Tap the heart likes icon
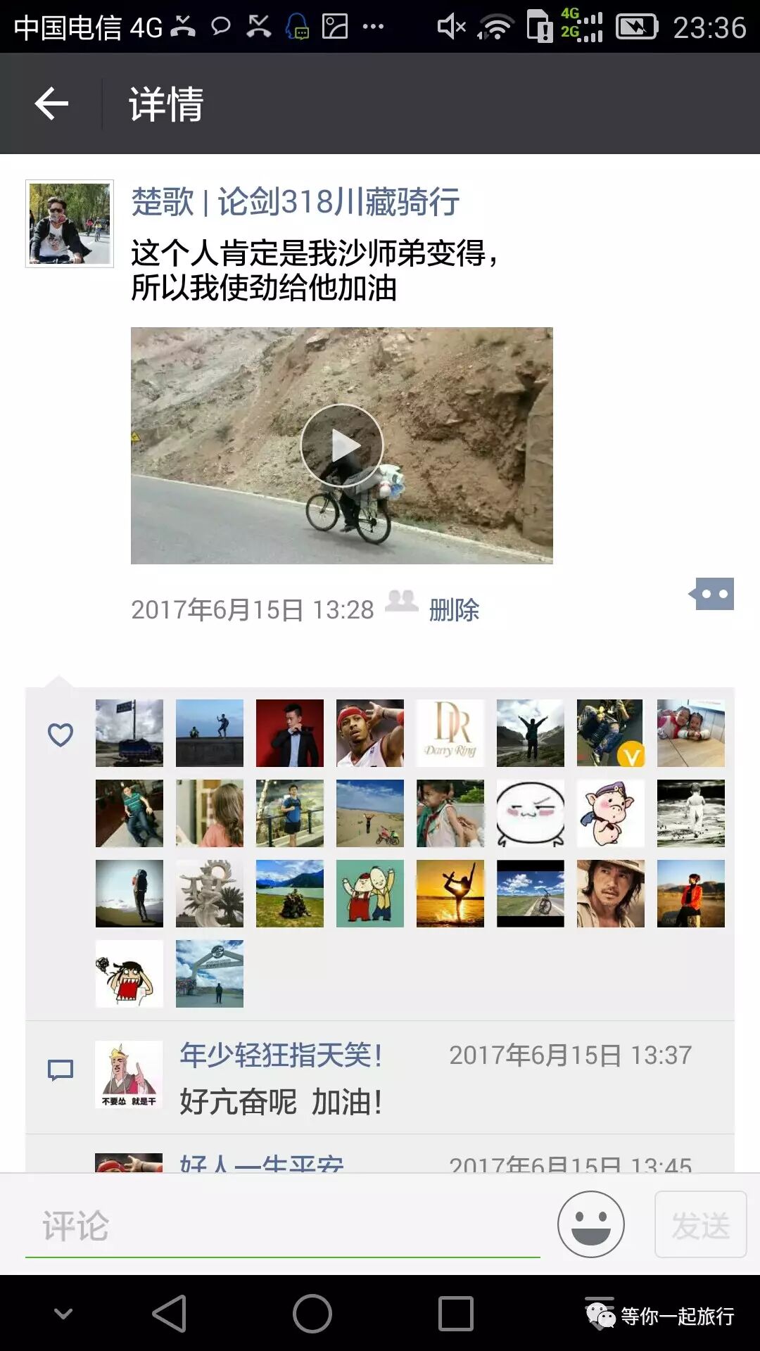Screen dimensions: 760x1351 click(x=61, y=735)
